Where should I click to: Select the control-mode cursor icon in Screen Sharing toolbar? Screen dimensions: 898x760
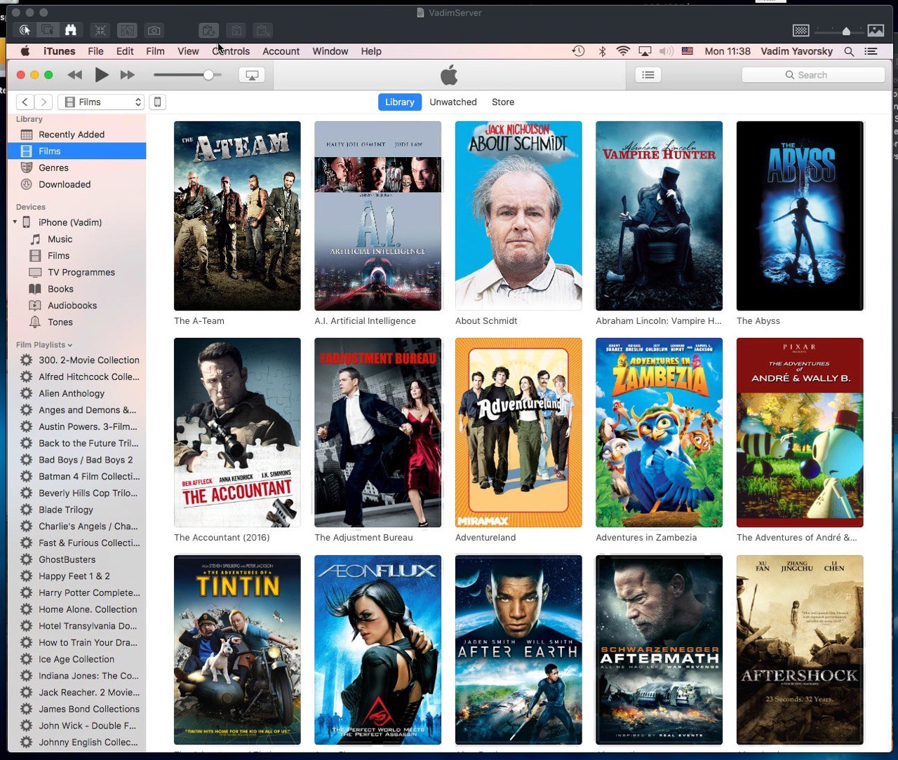coord(25,30)
